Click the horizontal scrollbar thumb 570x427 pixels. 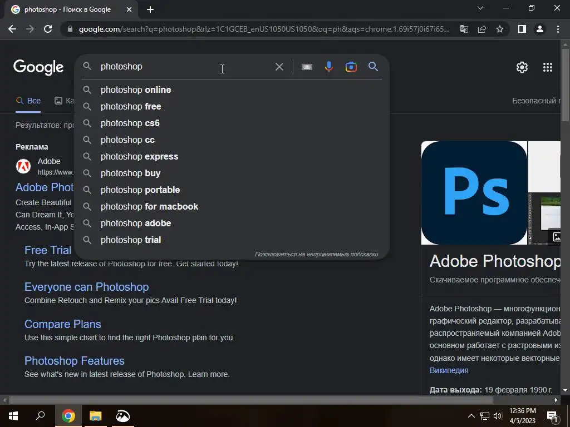251,400
